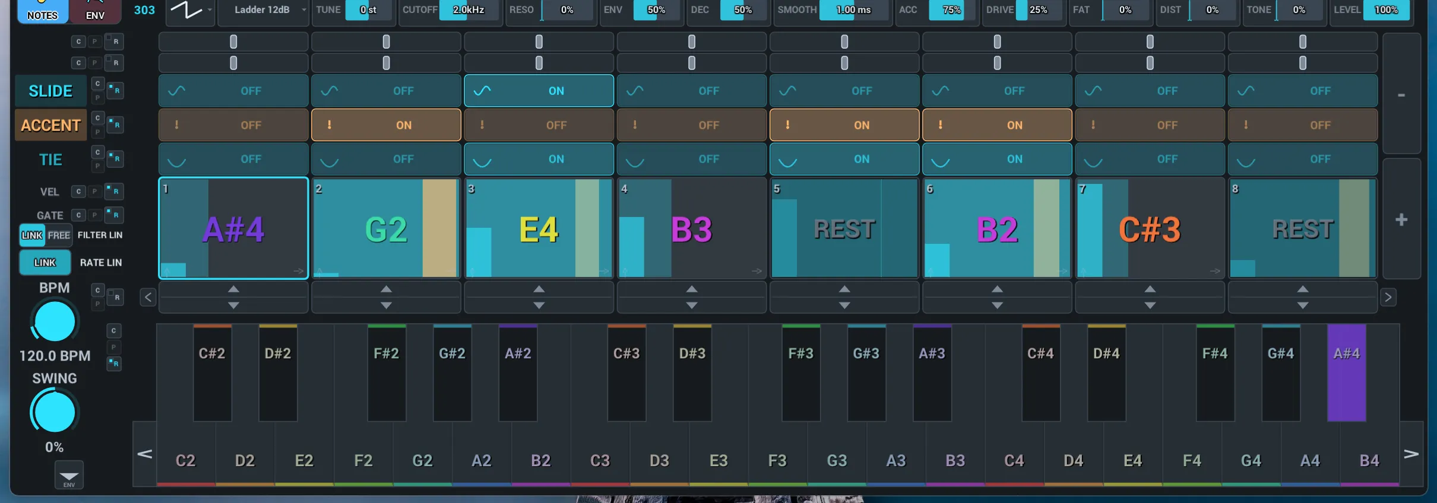The image size is (1437, 503).
Task: Go to next step page arrow
Action: tap(1388, 297)
